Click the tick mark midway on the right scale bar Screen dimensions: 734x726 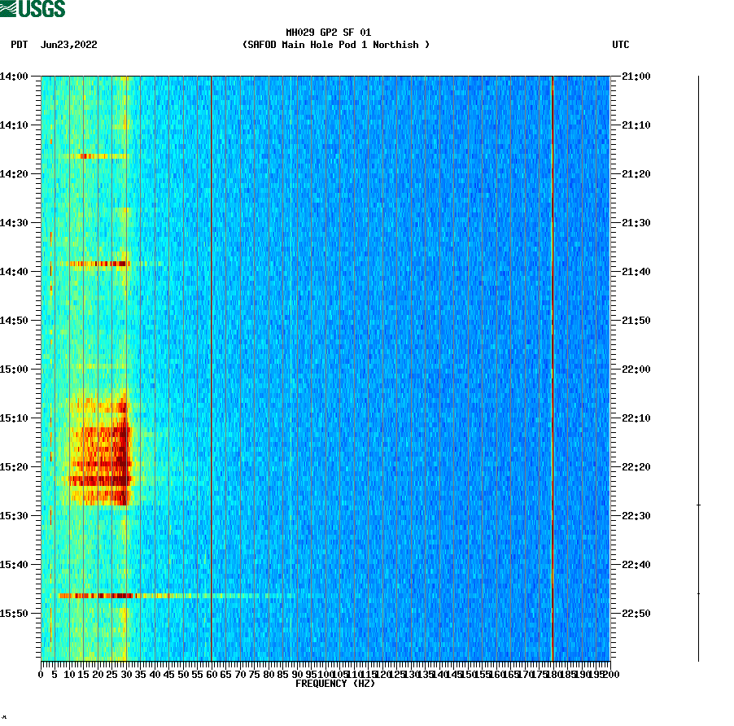[x=697, y=505]
